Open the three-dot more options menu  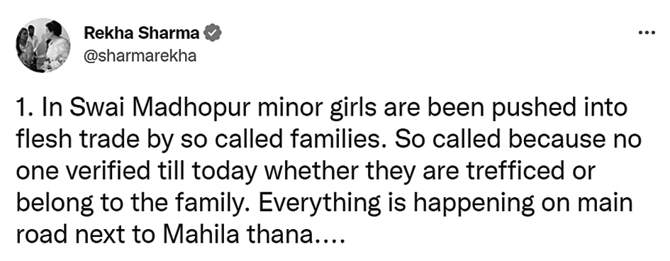click(647, 33)
